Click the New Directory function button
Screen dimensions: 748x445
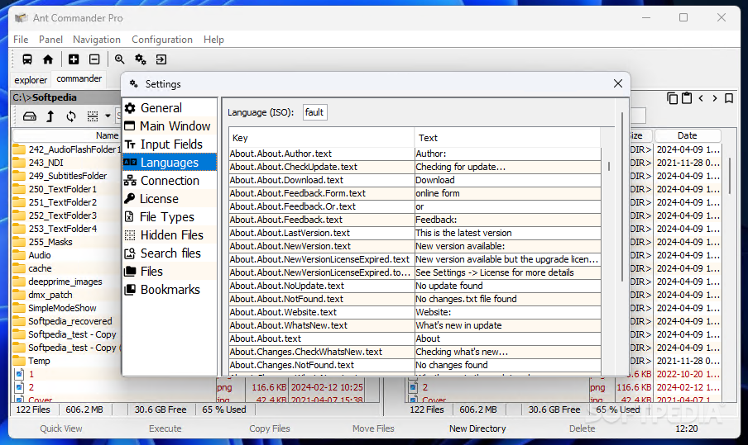[477, 428]
